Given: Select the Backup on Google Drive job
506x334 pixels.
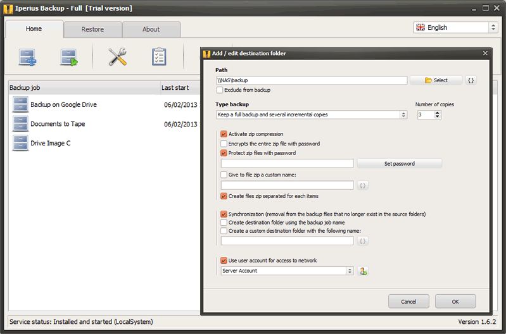Looking at the screenshot, I should point(63,104).
